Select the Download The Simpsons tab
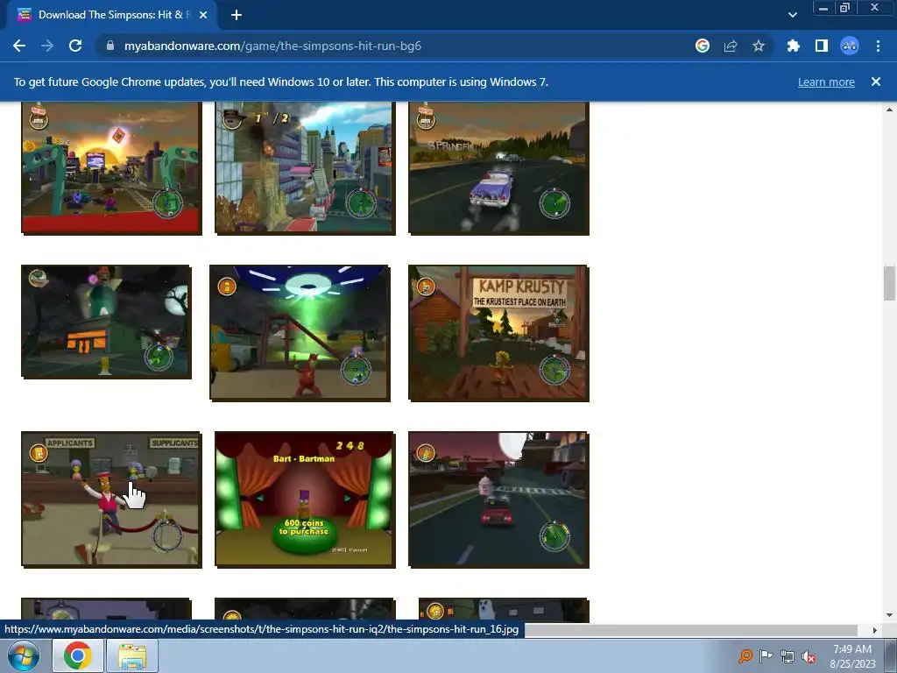 coord(111,15)
